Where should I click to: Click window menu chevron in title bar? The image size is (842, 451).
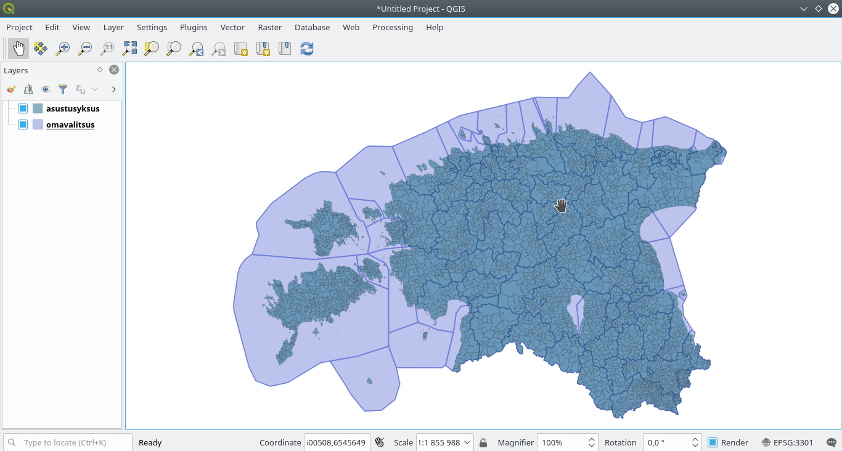click(x=804, y=9)
